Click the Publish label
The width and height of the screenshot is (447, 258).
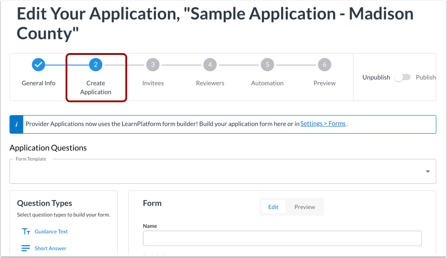point(425,77)
